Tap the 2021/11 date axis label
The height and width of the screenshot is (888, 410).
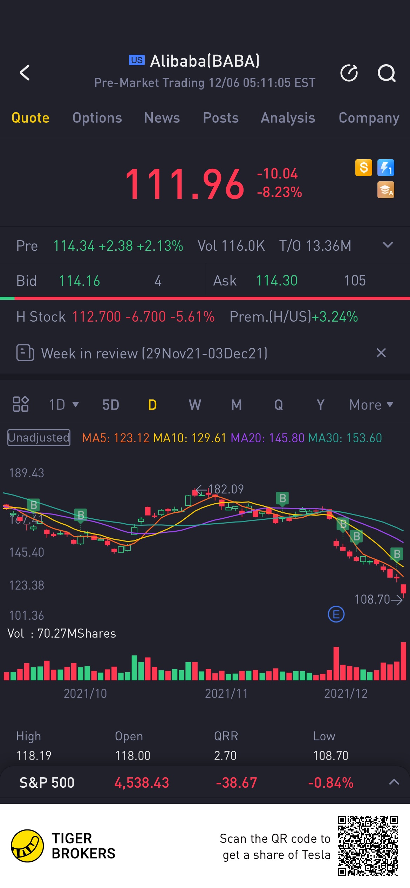coord(226,693)
